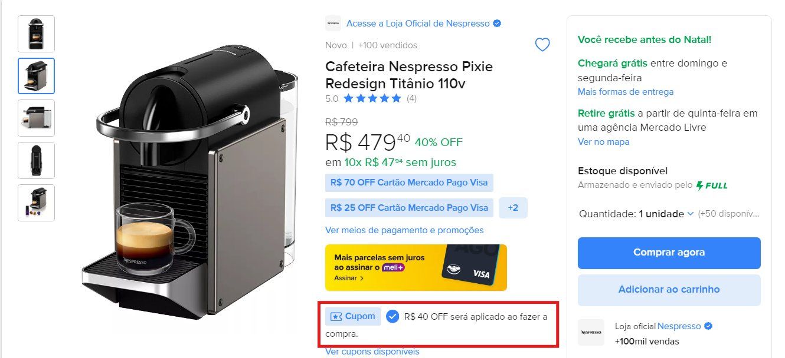Open Ver no mapa link
Screen dimensions: 785x358
pyautogui.click(x=603, y=142)
